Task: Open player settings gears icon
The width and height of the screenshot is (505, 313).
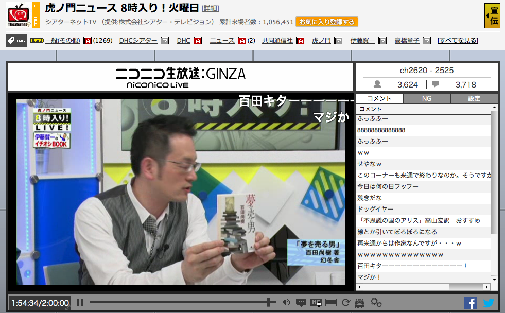Action: pos(376,302)
